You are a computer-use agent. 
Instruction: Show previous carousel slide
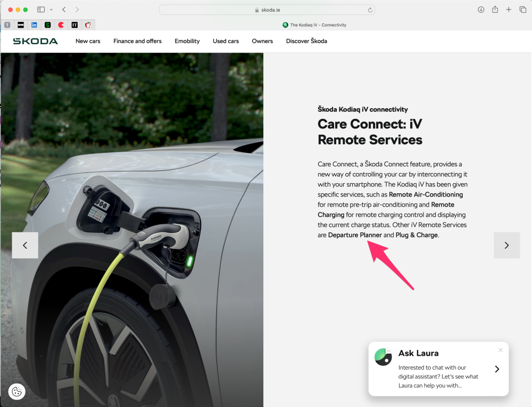click(x=25, y=245)
